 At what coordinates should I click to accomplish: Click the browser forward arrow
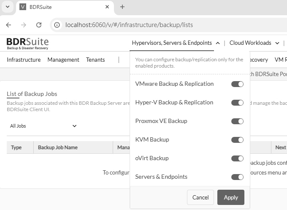(x=24, y=25)
